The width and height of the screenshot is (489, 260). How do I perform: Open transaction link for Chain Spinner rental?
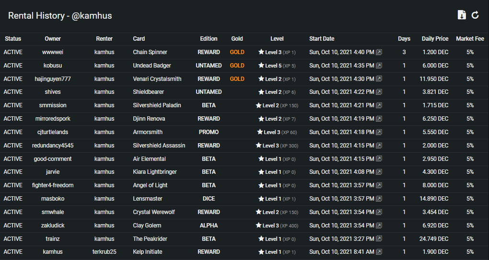(379, 52)
